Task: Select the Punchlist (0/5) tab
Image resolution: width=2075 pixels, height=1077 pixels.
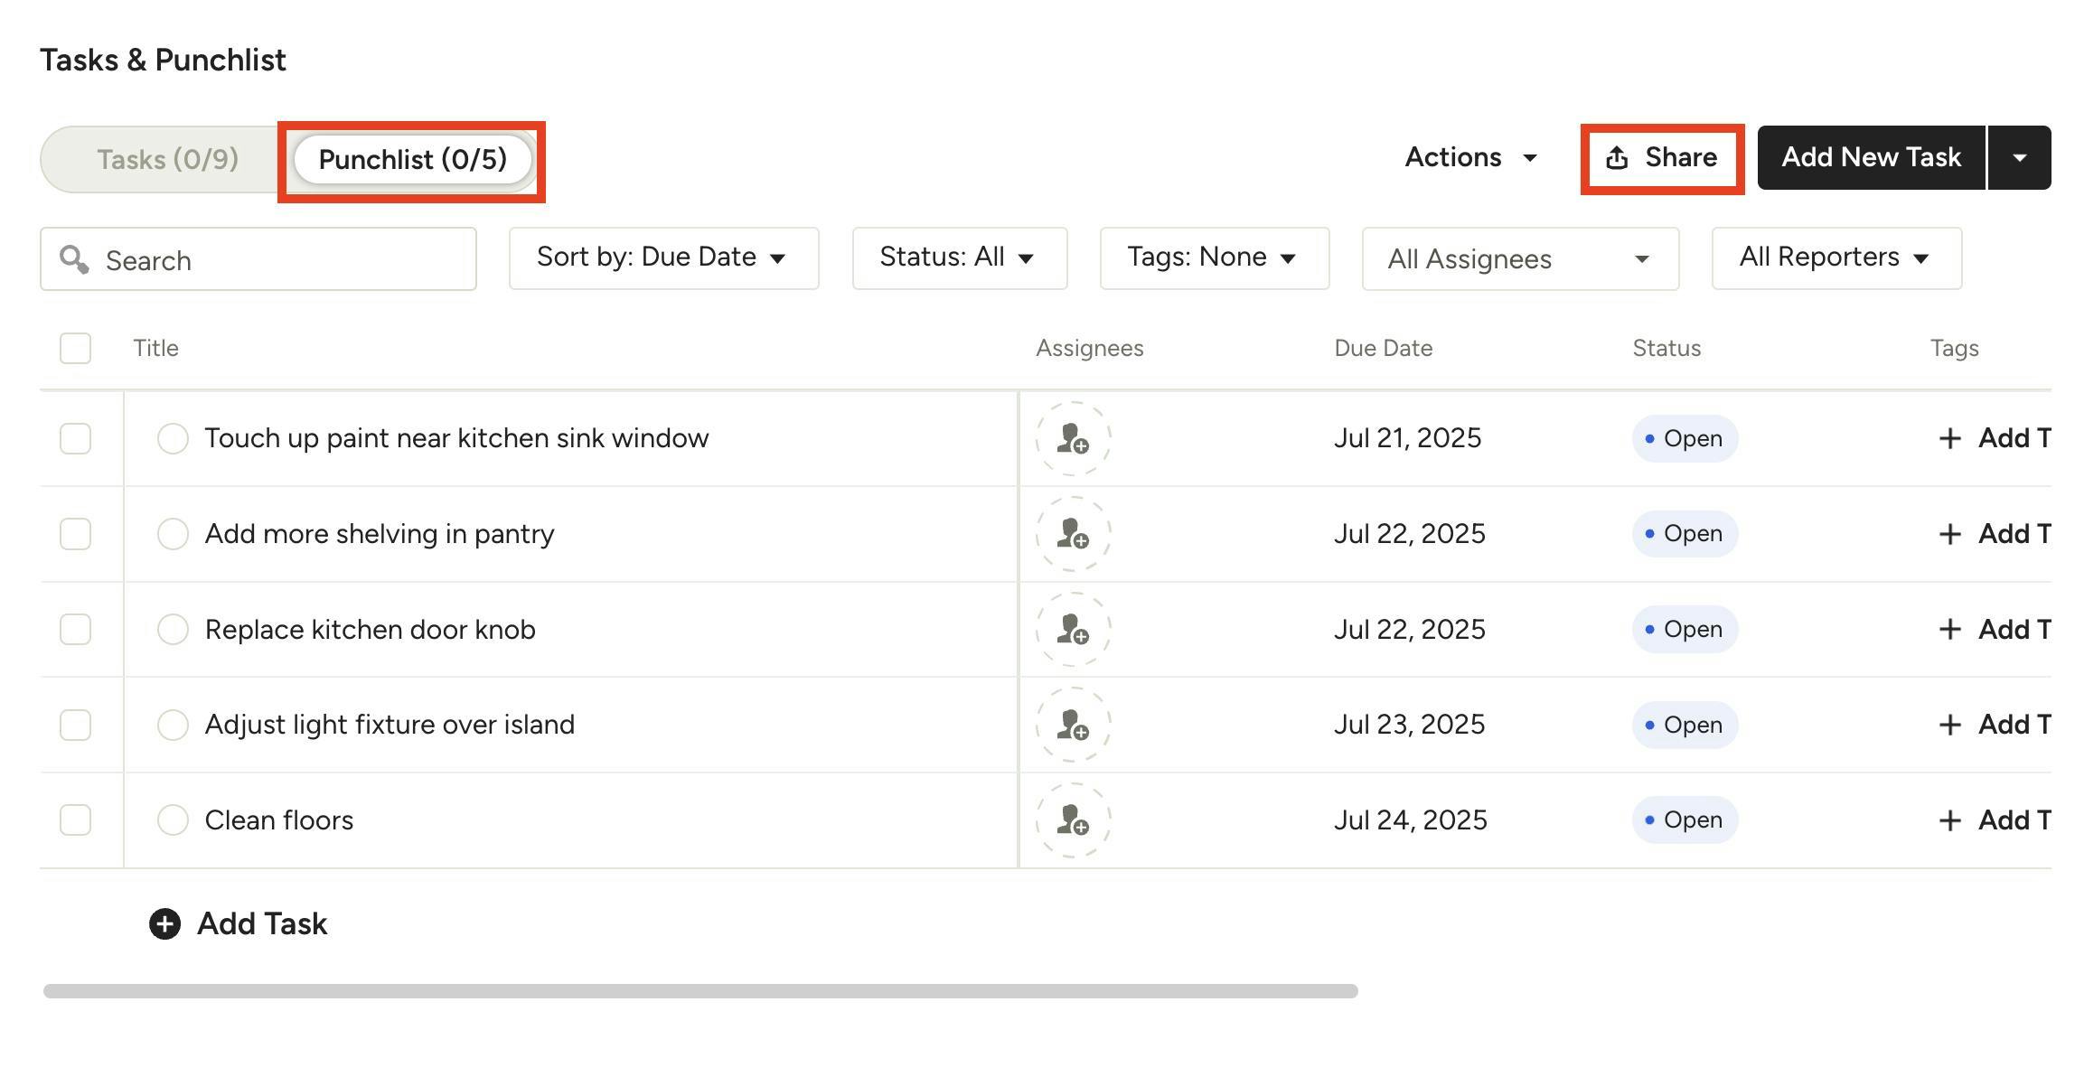Action: point(413,160)
